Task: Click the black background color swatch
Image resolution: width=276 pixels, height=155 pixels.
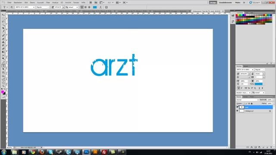Action: [4, 93]
